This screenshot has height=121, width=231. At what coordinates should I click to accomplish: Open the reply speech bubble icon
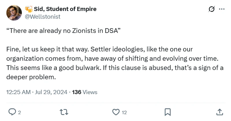12,111
